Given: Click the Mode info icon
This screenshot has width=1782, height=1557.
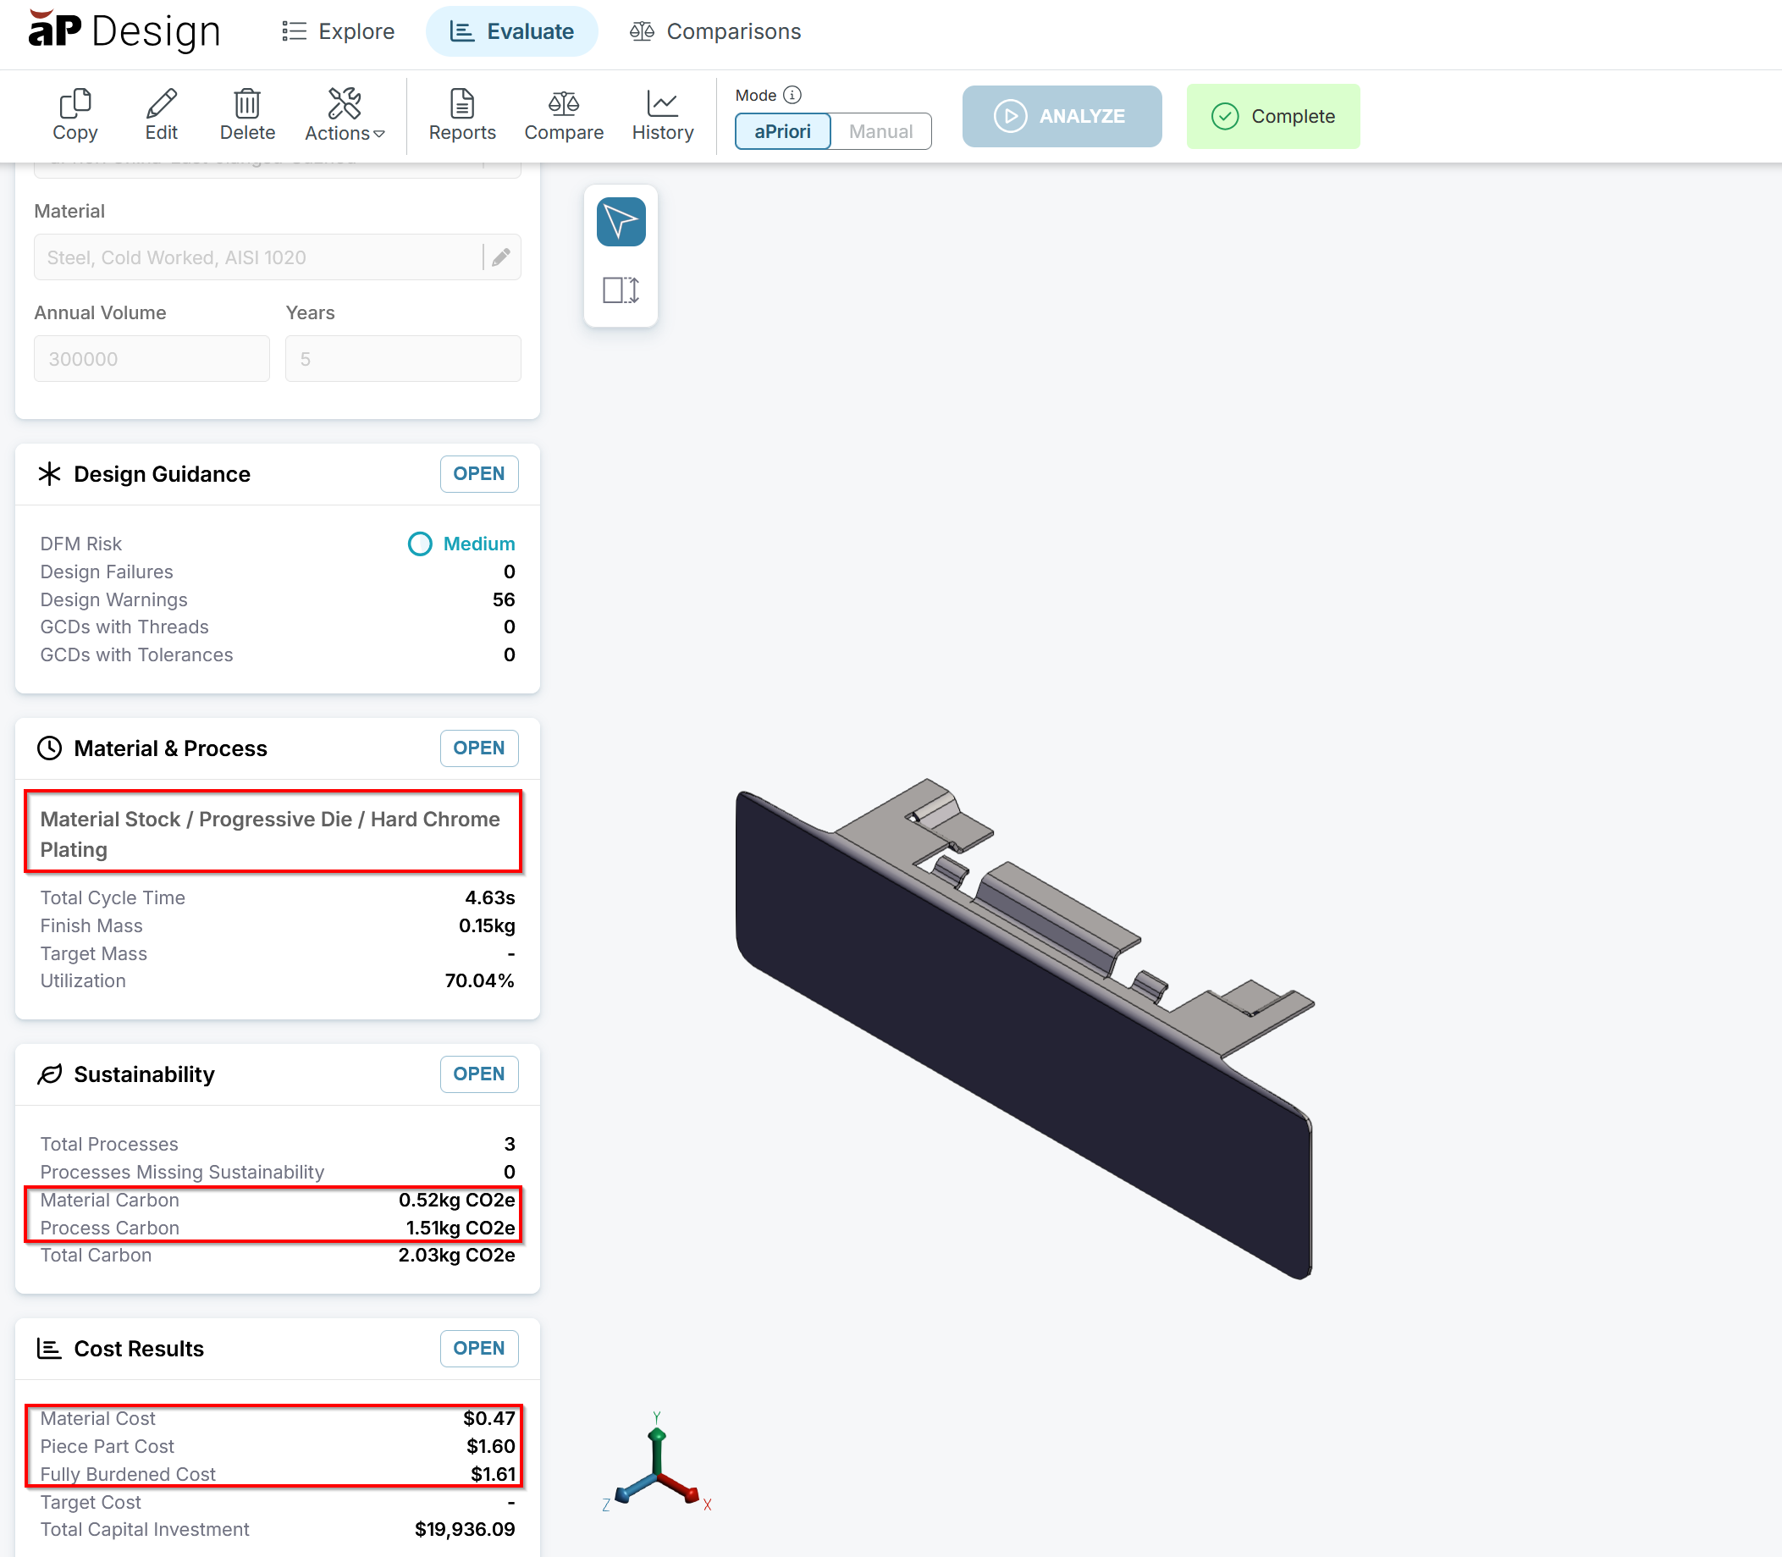Looking at the screenshot, I should pos(792,95).
